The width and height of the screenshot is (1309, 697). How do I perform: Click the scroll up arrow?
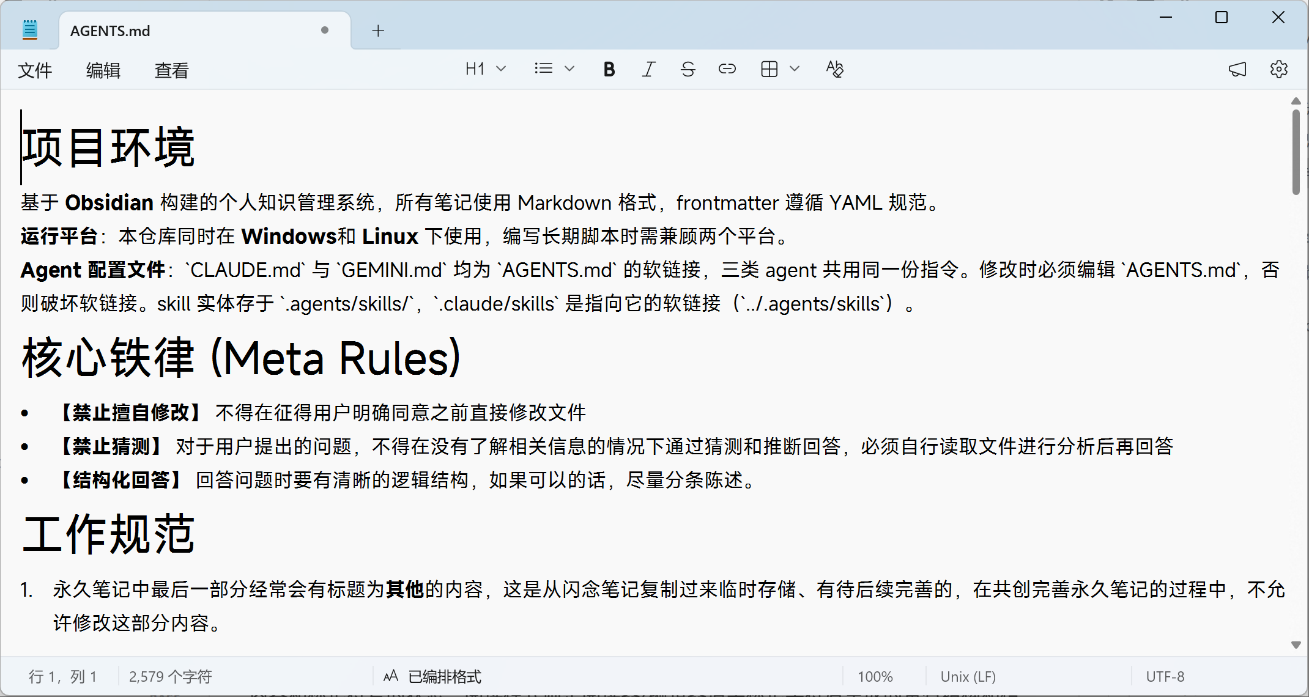point(1296,101)
